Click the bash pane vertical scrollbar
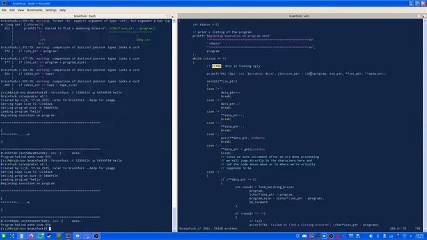This screenshot has width=427, height=240. coord(174,125)
